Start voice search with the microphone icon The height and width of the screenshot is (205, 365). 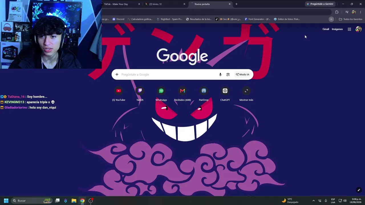[x=220, y=75]
